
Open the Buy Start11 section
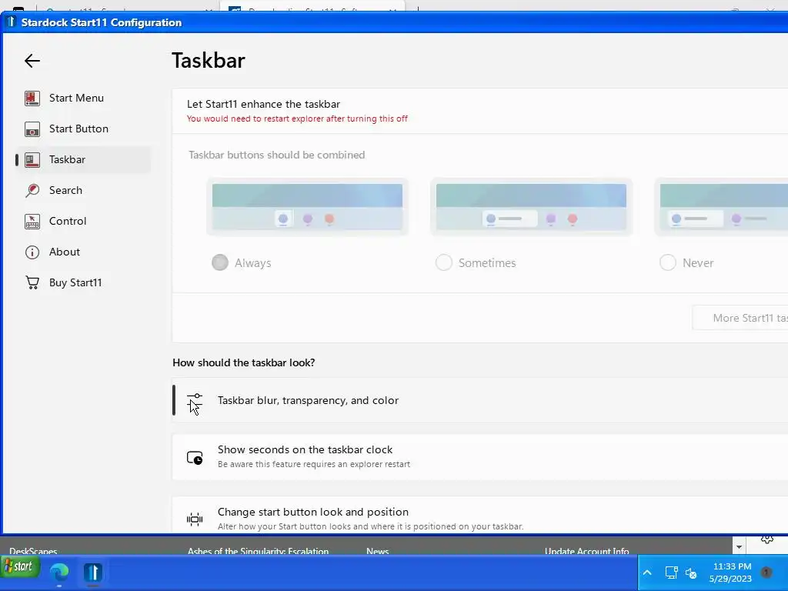click(x=83, y=283)
